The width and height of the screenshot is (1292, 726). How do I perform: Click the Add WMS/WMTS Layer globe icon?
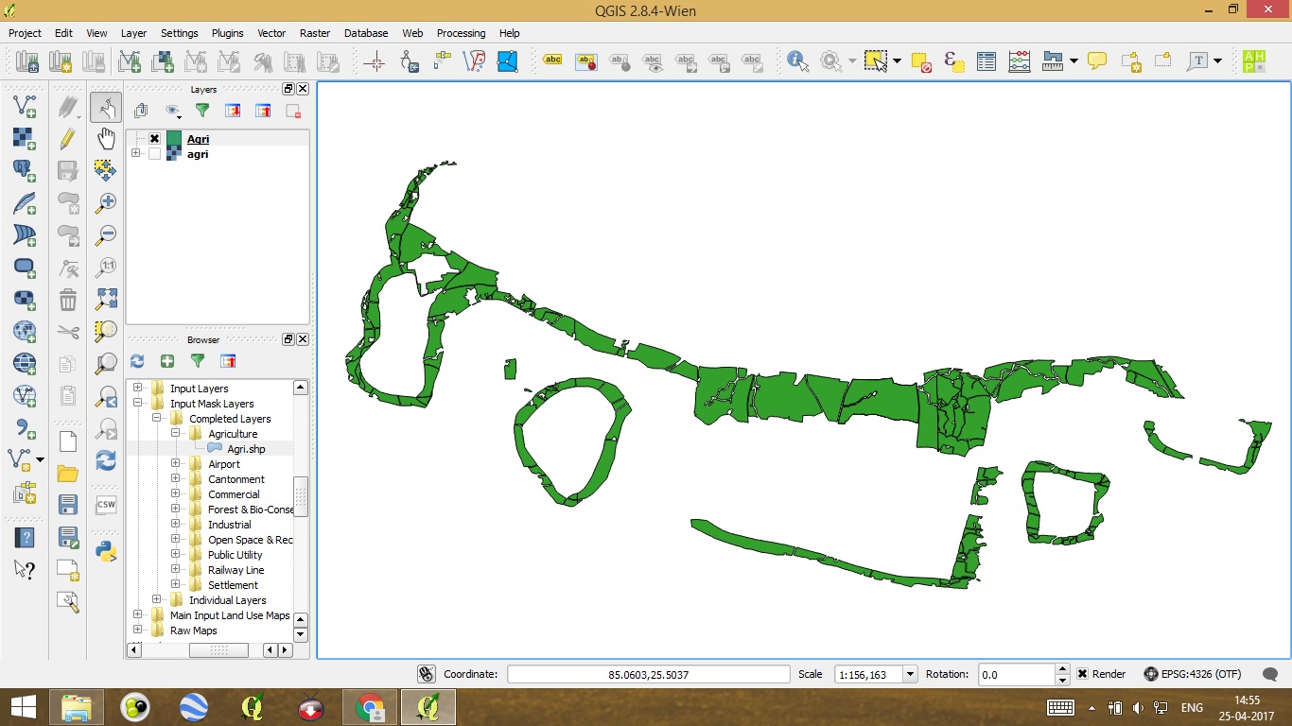[x=25, y=331]
